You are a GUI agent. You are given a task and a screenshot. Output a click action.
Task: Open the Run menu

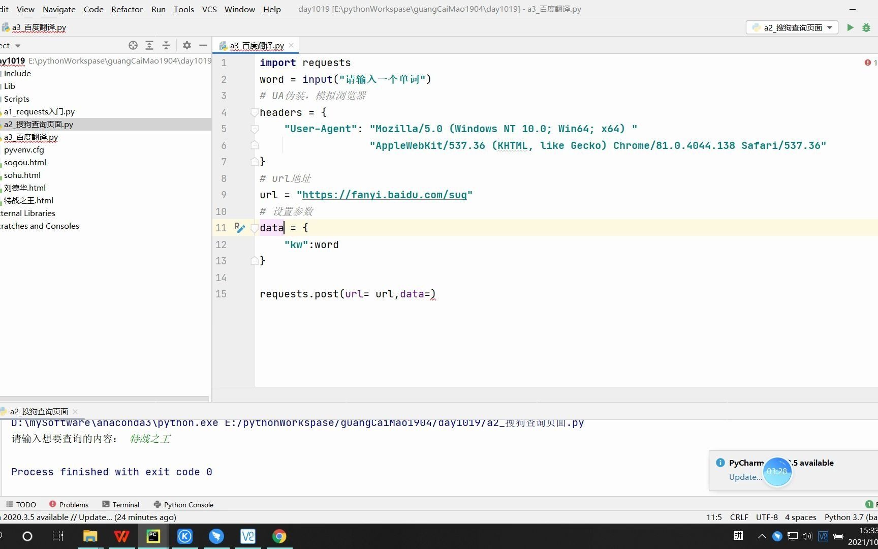point(159,9)
